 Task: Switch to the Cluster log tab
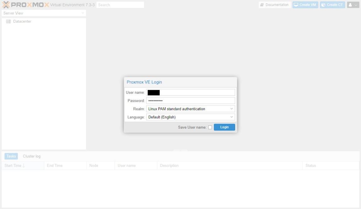pos(32,156)
